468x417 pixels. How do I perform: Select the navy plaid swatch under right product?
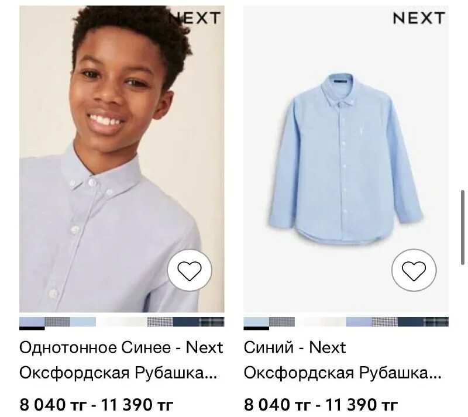436,322
